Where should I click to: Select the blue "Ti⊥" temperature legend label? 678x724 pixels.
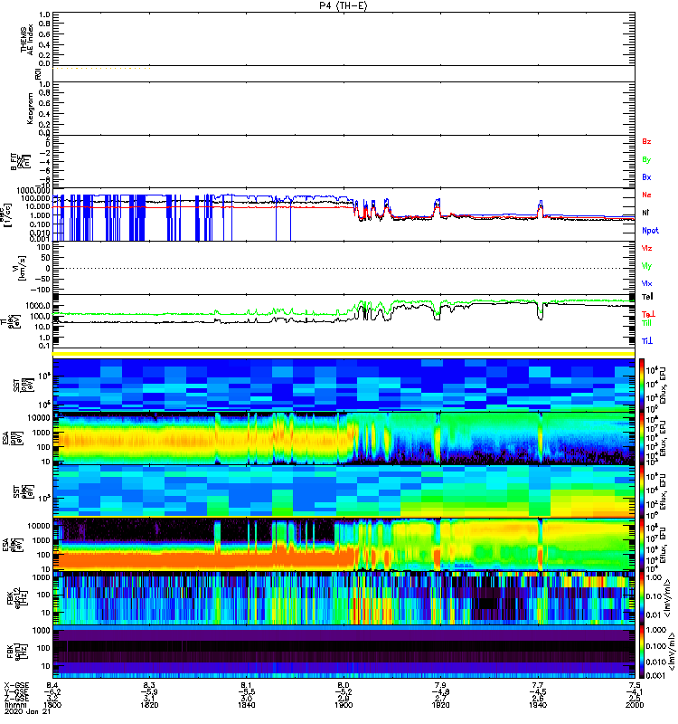pos(647,341)
